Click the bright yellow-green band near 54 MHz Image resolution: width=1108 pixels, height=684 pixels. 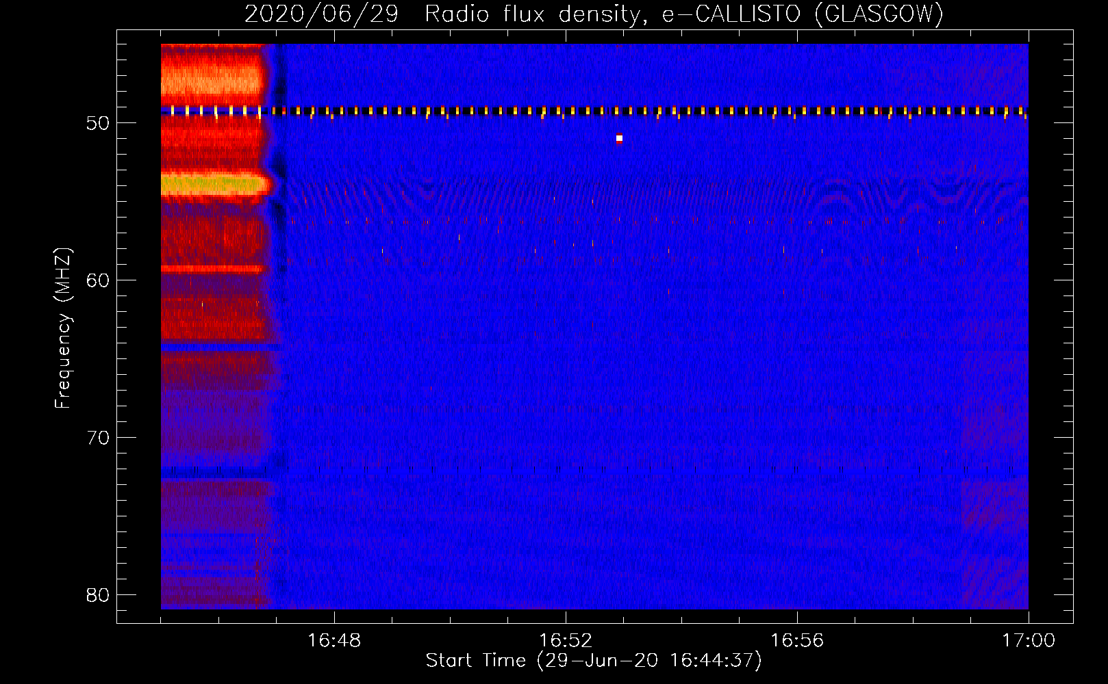tap(214, 185)
